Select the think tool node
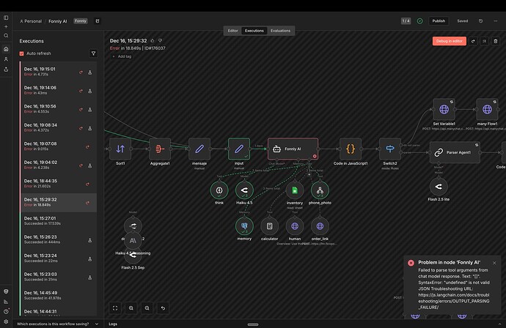506x328 pixels. click(219, 190)
